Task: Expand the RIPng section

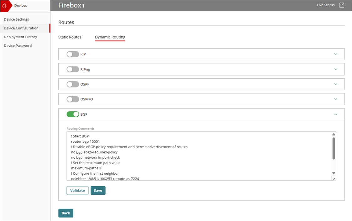Action: (336, 69)
